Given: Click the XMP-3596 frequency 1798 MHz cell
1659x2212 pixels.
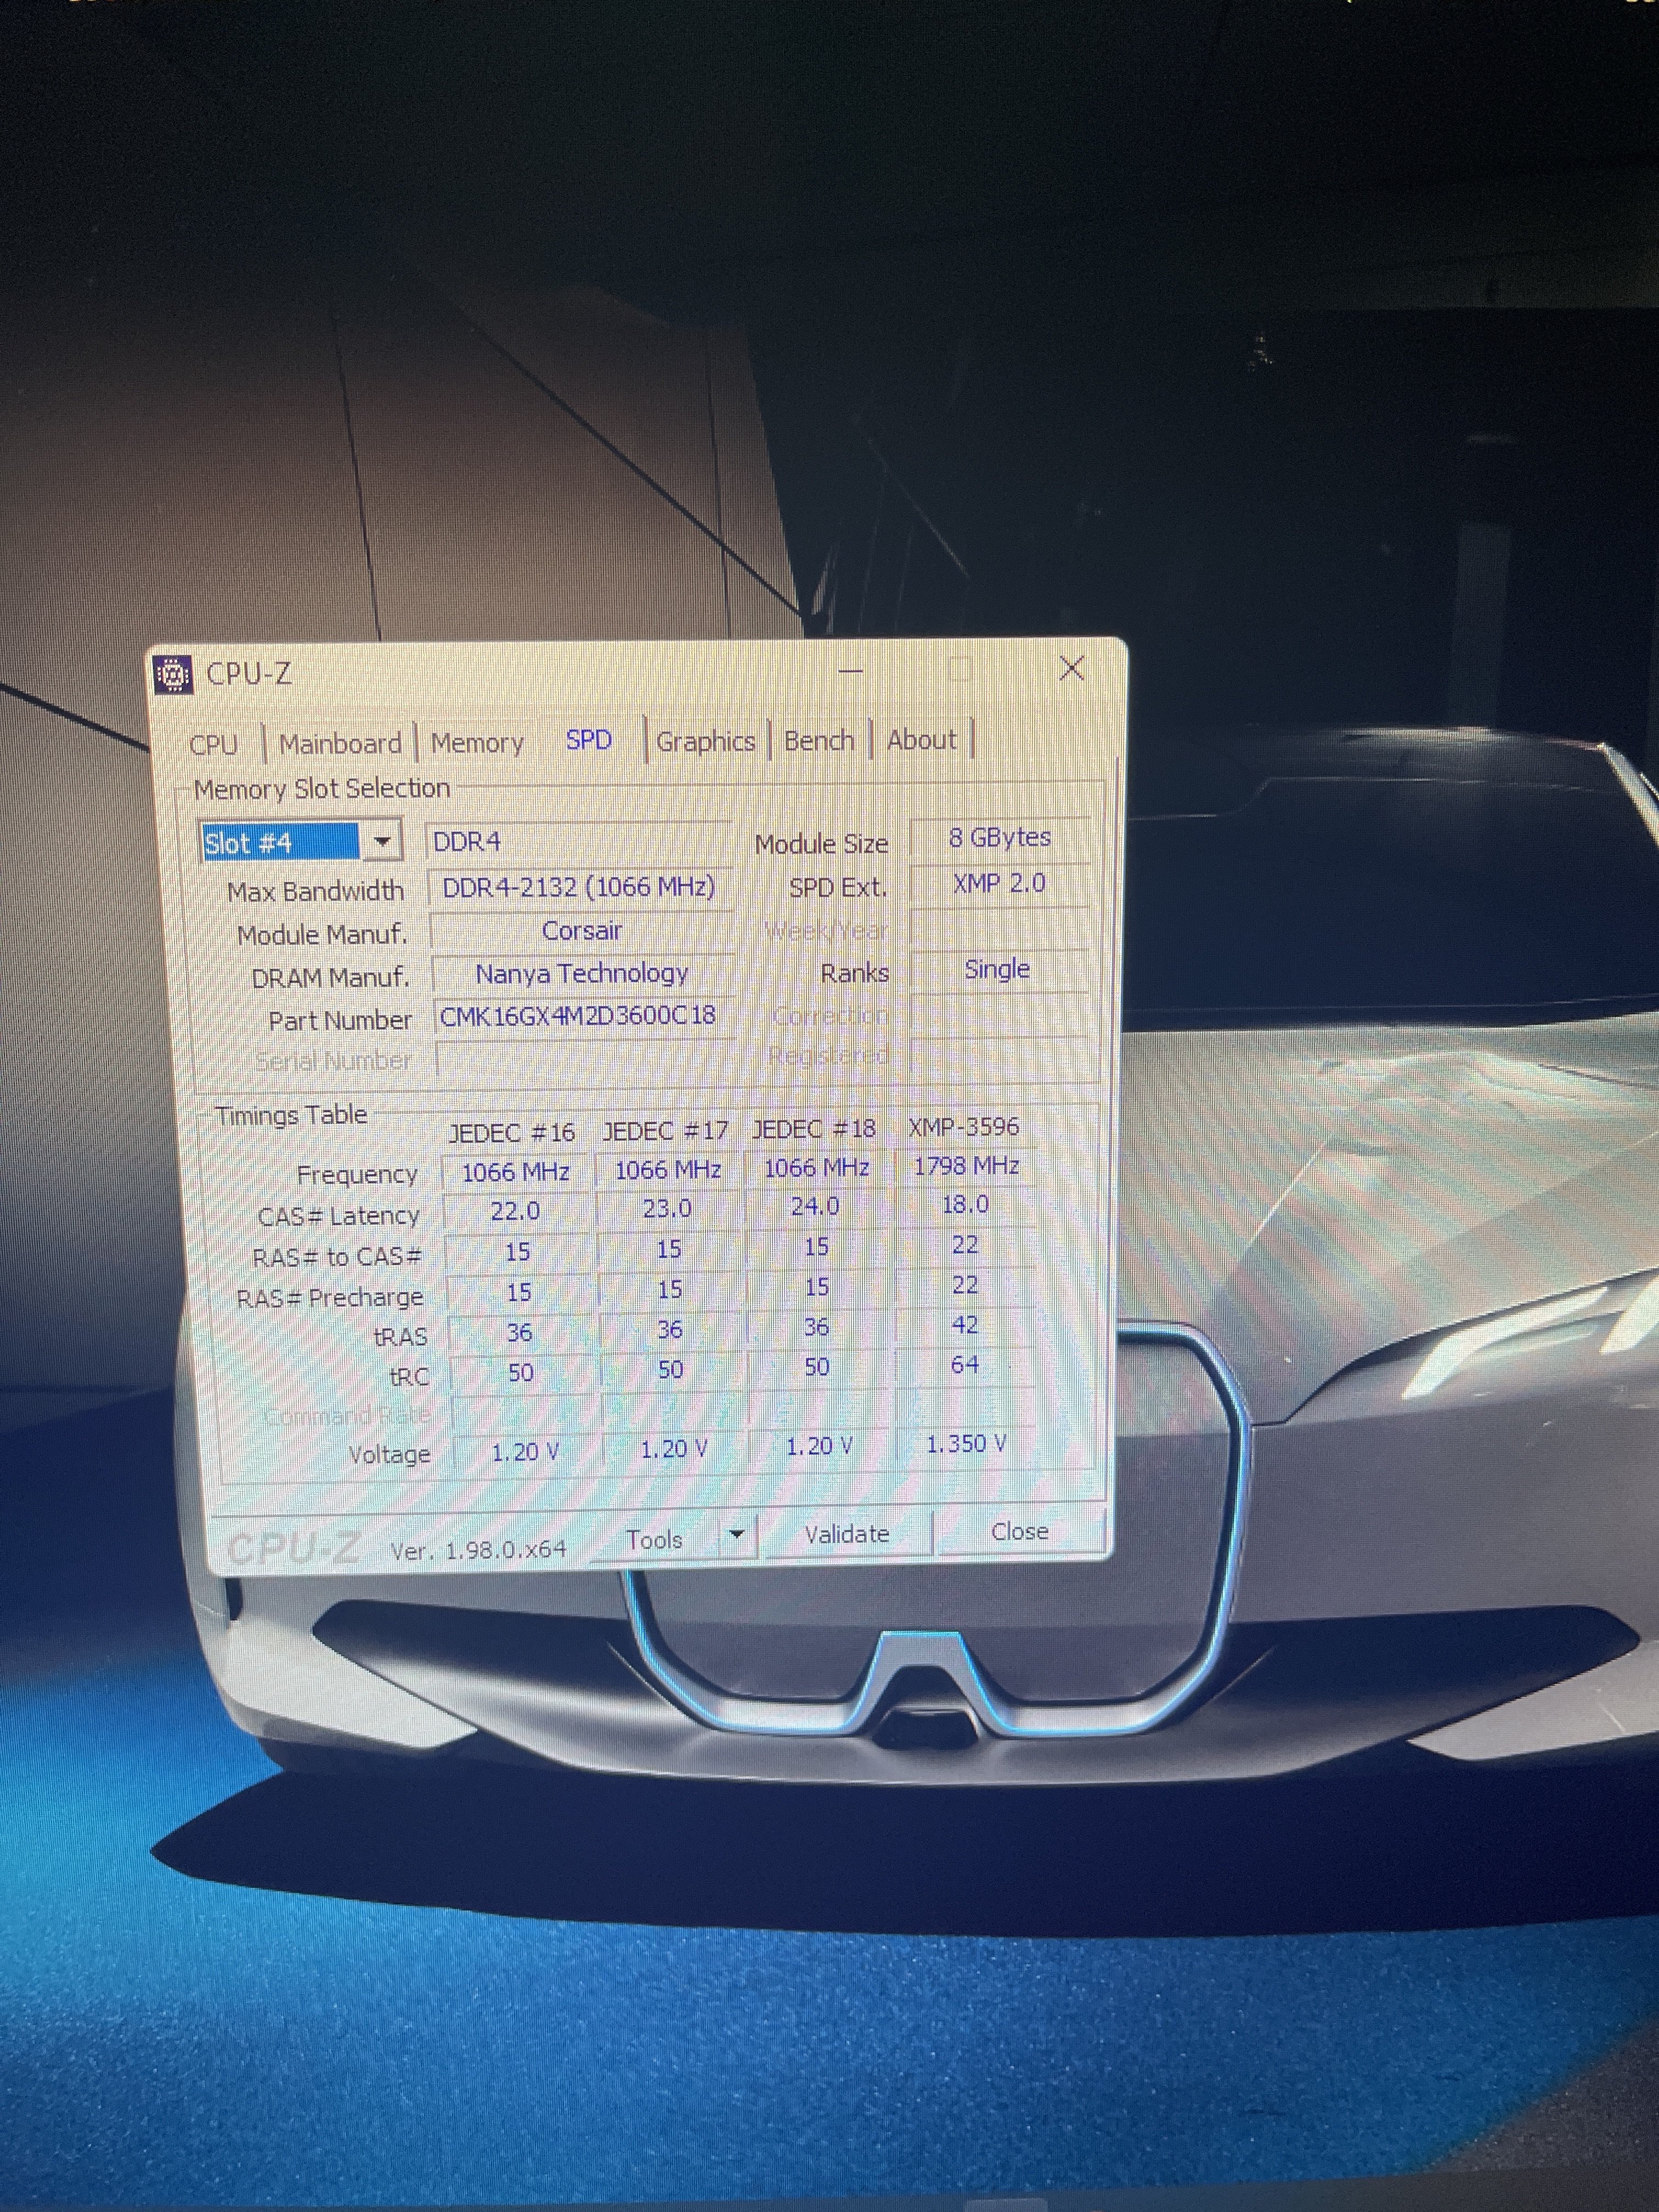Looking at the screenshot, I should tap(966, 1166).
